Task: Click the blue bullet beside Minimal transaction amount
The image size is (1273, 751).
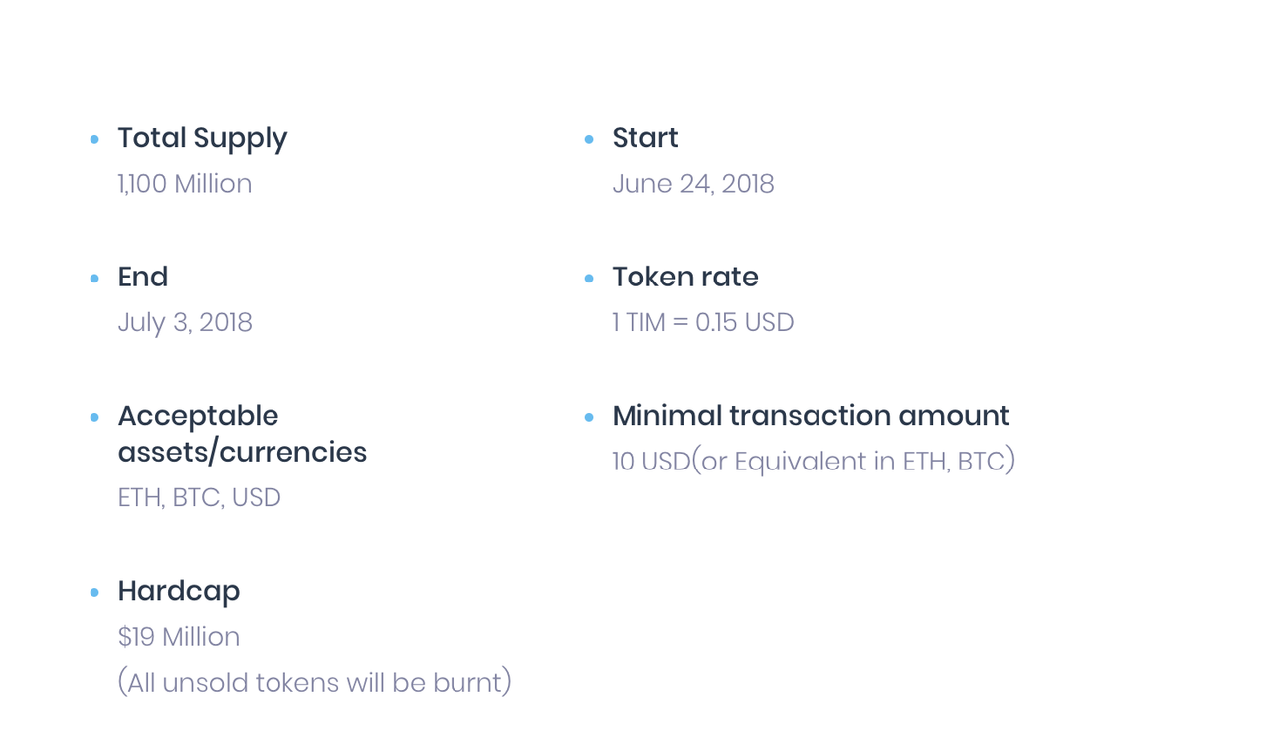Action: pos(589,417)
